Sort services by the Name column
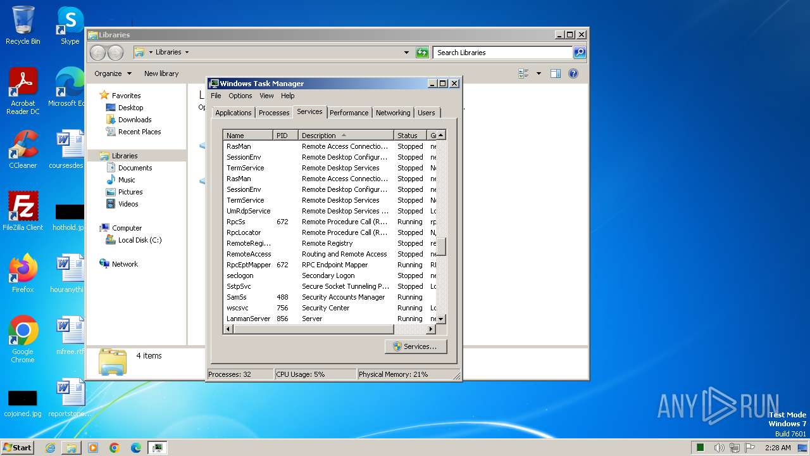This screenshot has height=456, width=810. (x=248, y=136)
